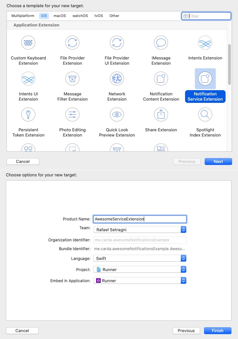Pick the Persistent Token Extension key icon
The height and width of the screenshot is (339, 238).
[x=28, y=114]
